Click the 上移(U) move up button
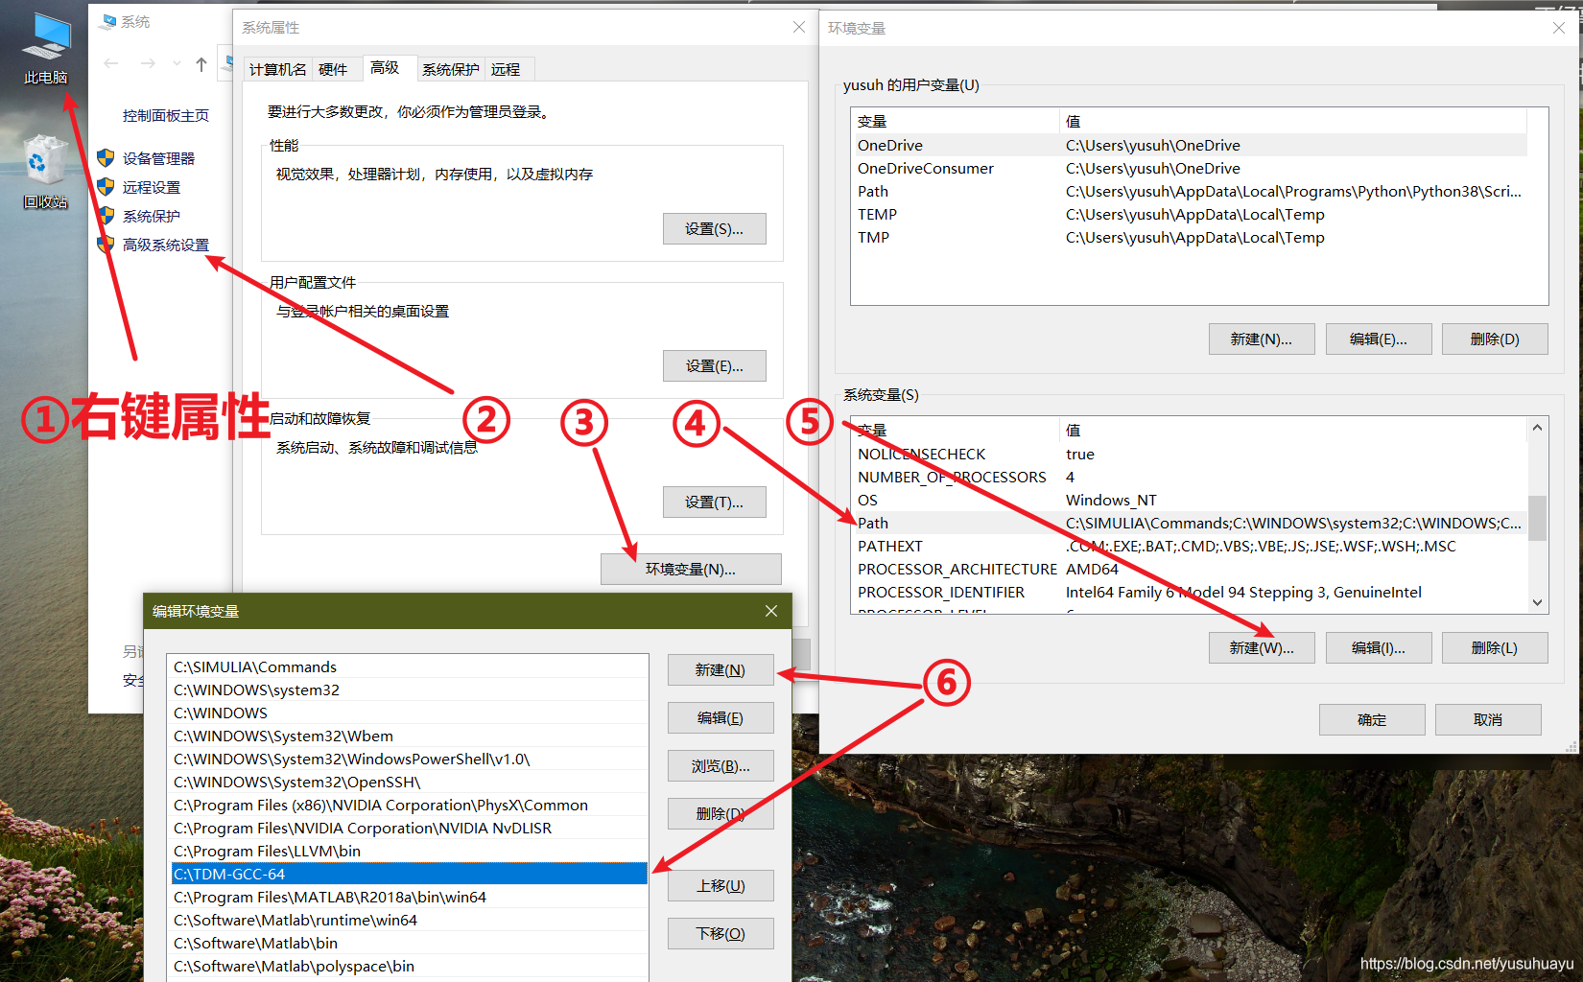The image size is (1583, 982). pyautogui.click(x=720, y=886)
